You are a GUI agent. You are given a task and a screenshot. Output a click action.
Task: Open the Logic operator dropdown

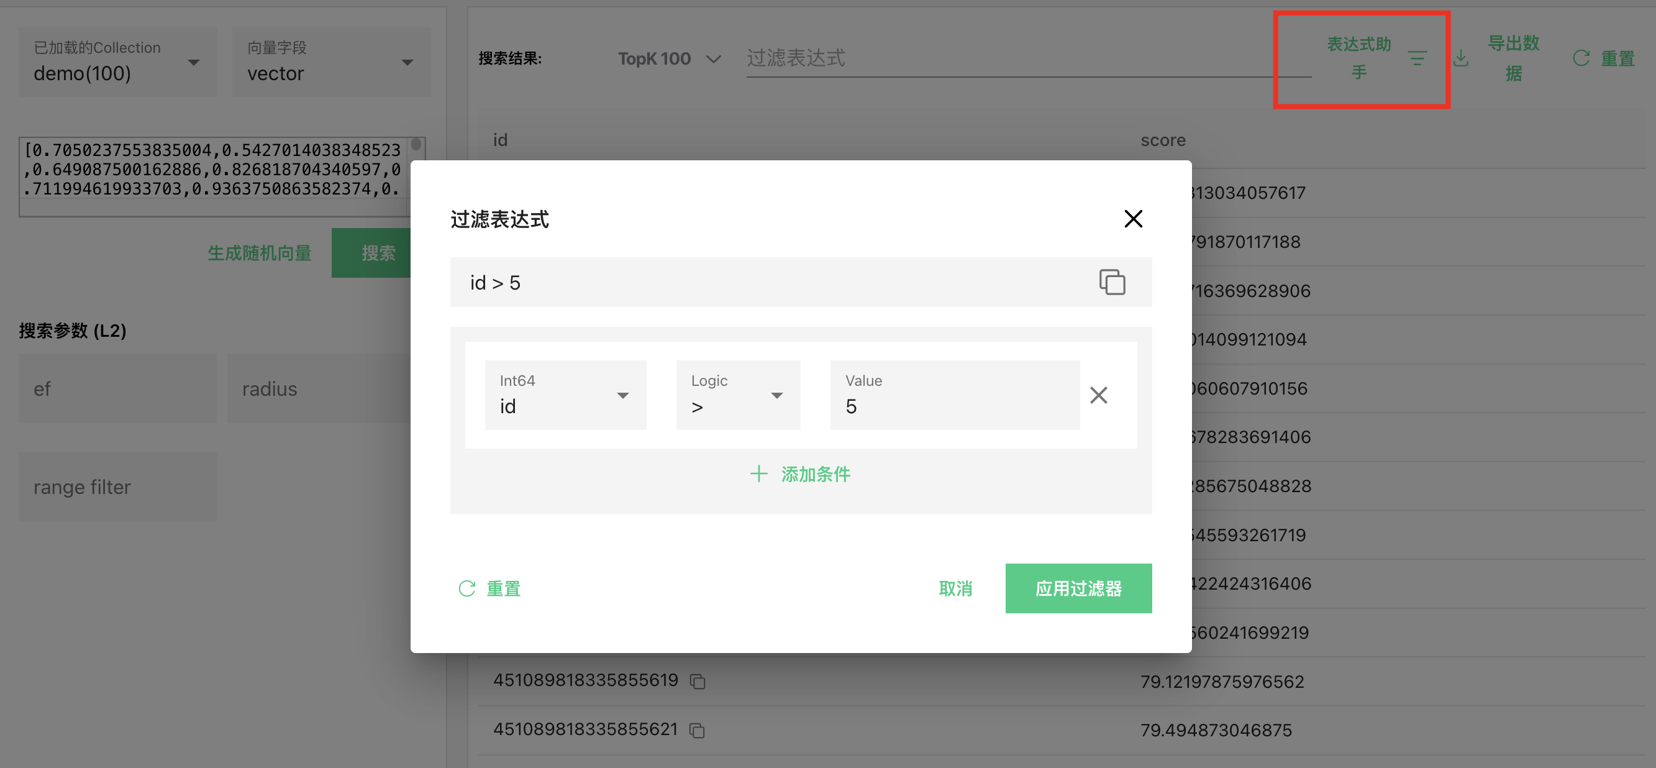[x=737, y=395]
